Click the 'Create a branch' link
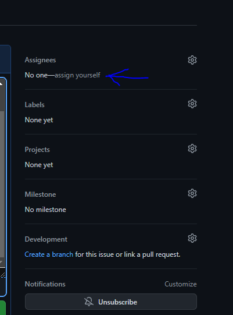Screen dimensions: 233x315 [x=49, y=254]
